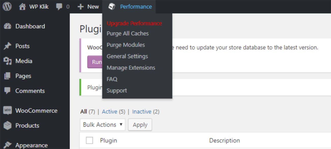Click the WordPress logo icon
Screen dimensions: 331x149
(7, 7)
